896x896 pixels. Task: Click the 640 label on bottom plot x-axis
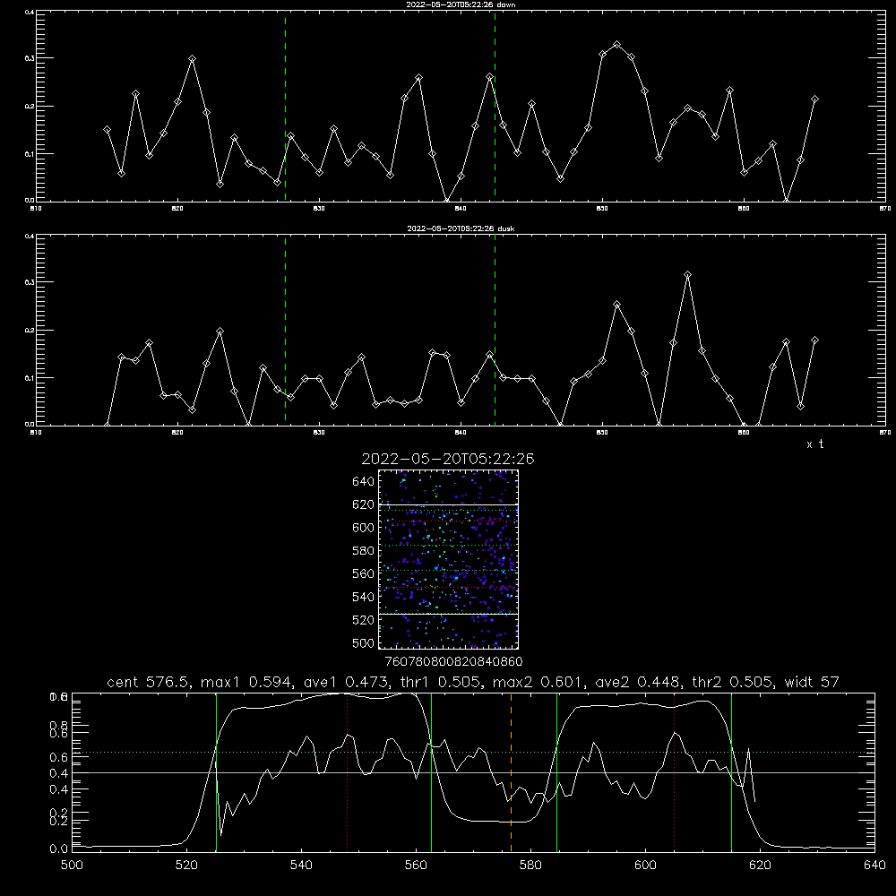[874, 866]
